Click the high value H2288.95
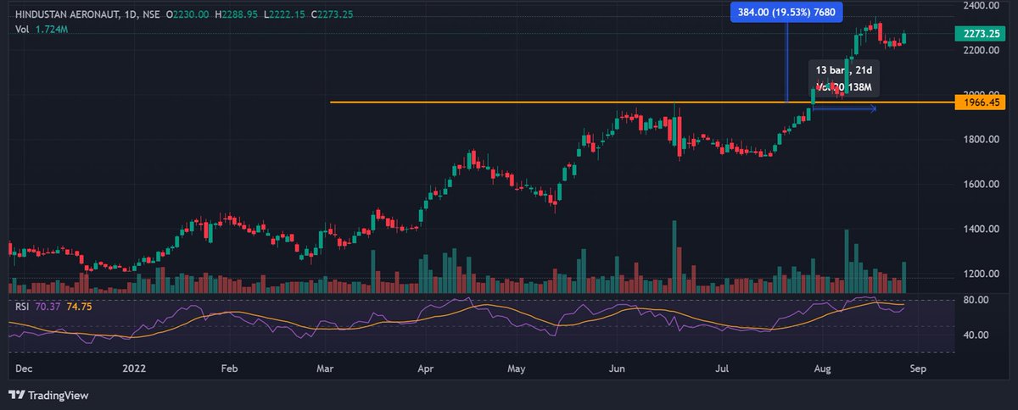This screenshot has height=410, width=1018. 238,14
